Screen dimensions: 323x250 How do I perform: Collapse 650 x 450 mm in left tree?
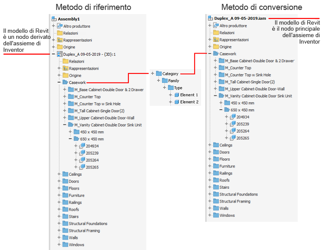click(71, 139)
